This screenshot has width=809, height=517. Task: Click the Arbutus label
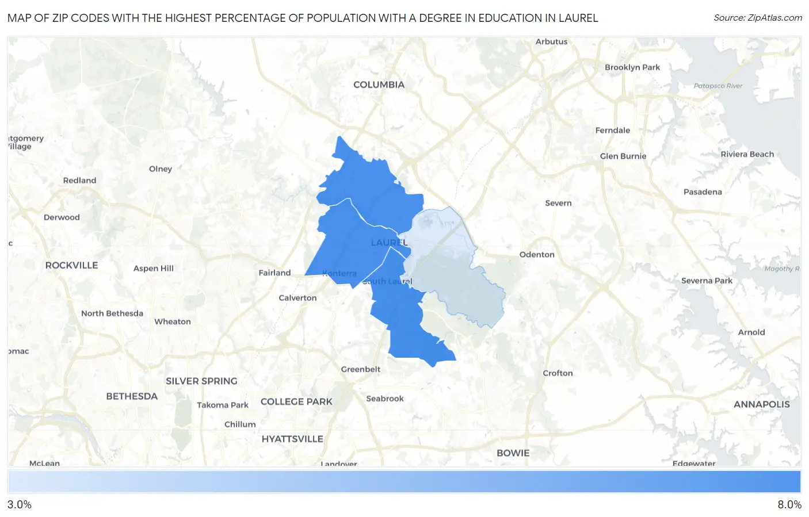point(551,41)
